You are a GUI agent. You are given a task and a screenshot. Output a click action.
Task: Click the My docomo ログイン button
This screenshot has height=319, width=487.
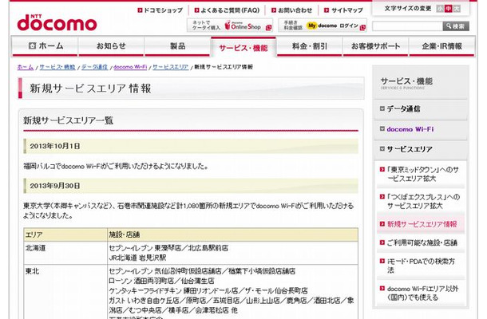(x=323, y=26)
